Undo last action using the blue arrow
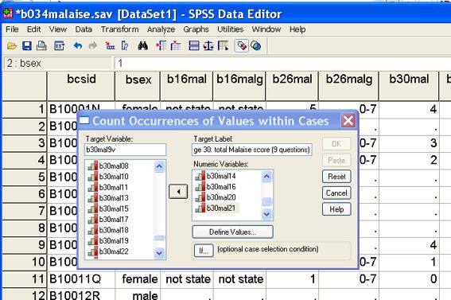Screen dimensions: 451x300 click(x=78, y=45)
